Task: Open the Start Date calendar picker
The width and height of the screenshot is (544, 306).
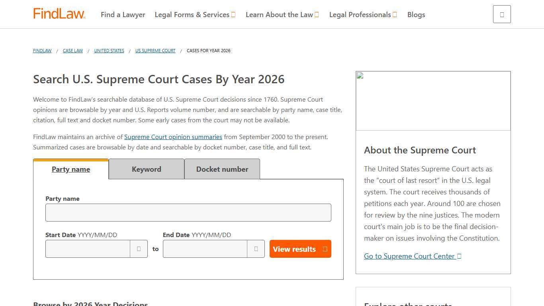Action: point(139,249)
